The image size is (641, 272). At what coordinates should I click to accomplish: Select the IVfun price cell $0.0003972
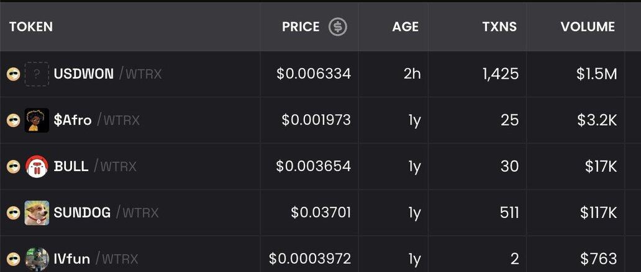click(310, 259)
